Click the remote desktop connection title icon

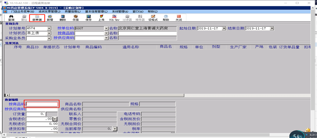(6, 3)
